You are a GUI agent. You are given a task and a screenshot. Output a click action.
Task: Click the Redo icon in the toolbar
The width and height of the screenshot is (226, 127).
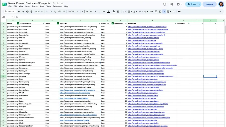tap(23, 12)
